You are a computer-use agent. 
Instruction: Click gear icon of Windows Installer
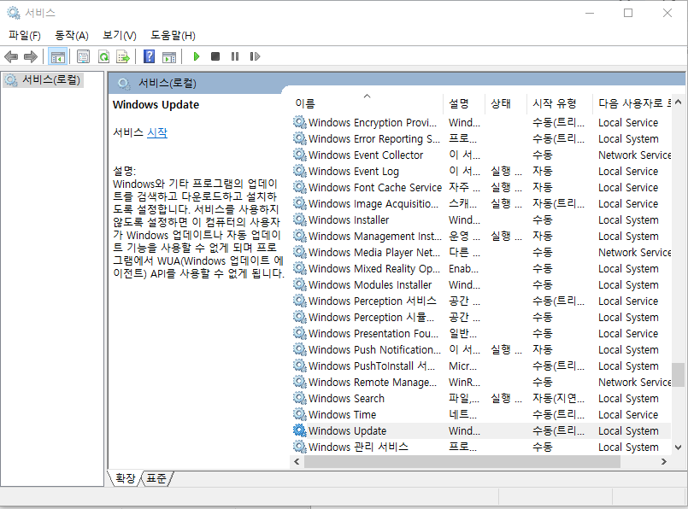tap(300, 219)
